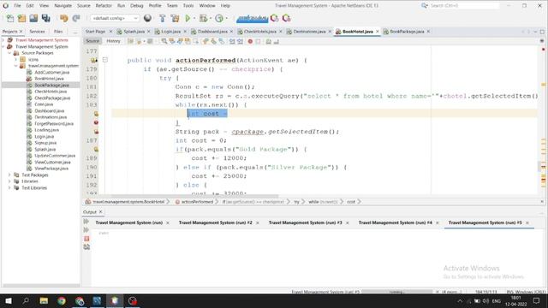Open the Run Project dropdown arrow

click(x=194, y=18)
